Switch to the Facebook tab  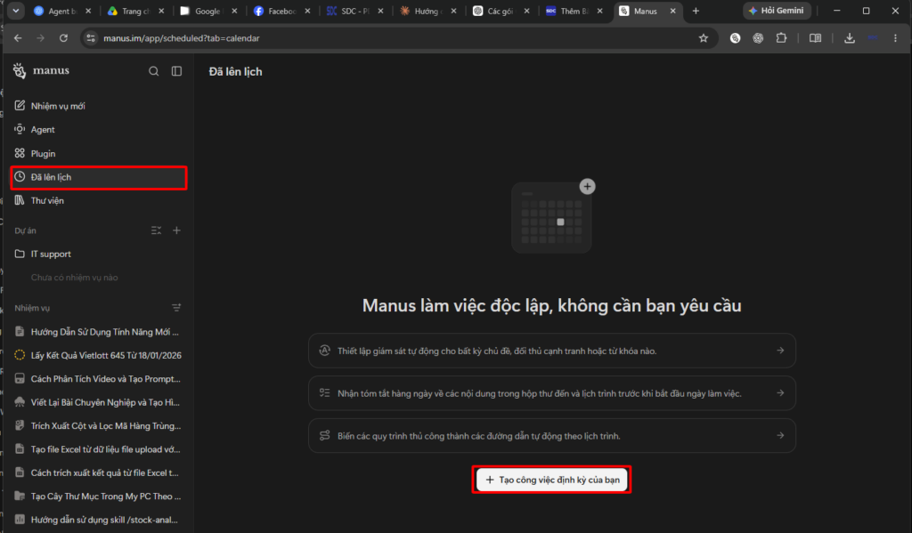click(x=281, y=11)
